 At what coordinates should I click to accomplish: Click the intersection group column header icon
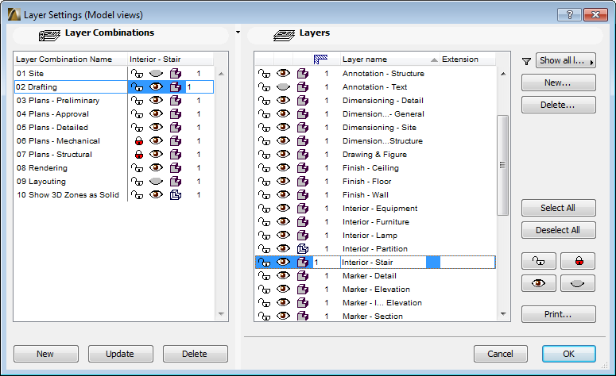pyautogui.click(x=320, y=59)
